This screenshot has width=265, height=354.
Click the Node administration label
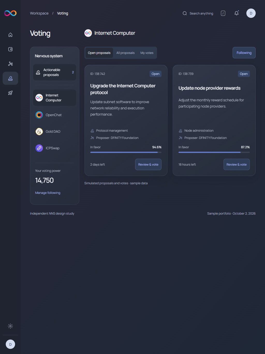199,131
